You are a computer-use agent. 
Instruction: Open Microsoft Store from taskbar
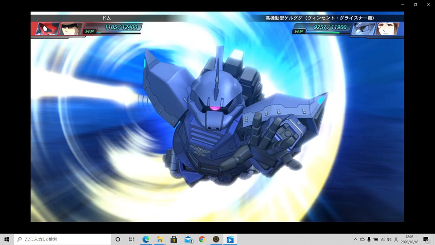(x=174, y=239)
